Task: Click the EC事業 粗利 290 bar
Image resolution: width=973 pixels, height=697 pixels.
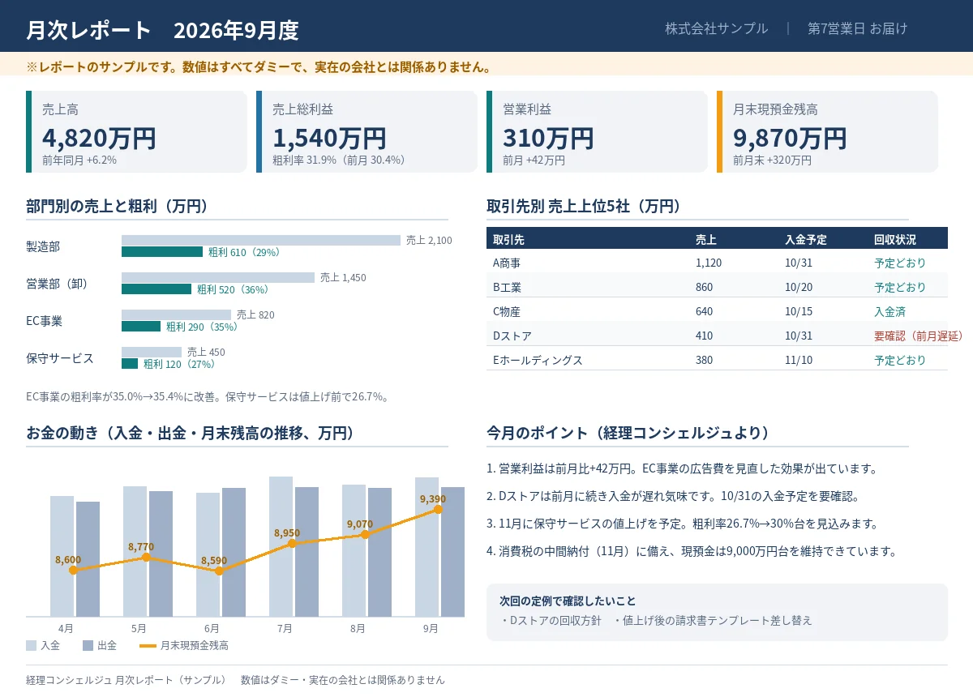Action: pyautogui.click(x=141, y=327)
